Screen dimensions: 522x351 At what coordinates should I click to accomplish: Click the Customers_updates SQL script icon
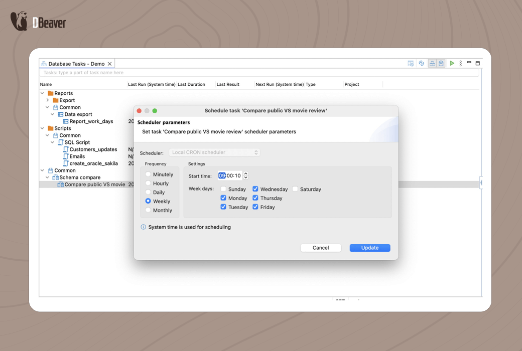point(66,149)
